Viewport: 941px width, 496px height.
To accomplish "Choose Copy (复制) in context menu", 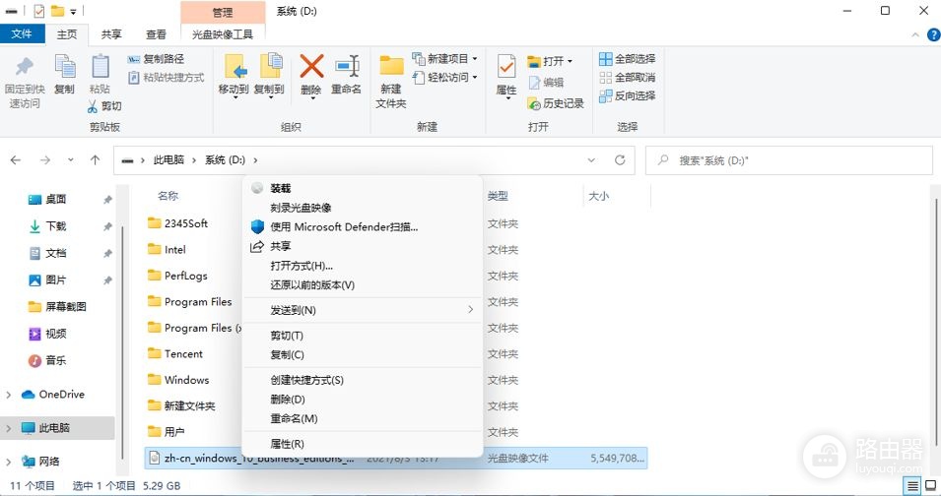I will pos(363,354).
